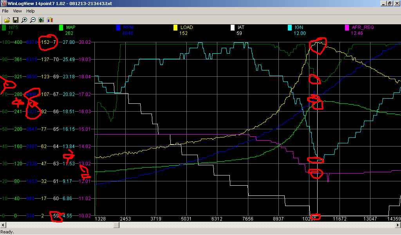Select the magenta AFR_REQ color swatch
Screen dimensions: 401x235
pyautogui.click(x=347, y=28)
